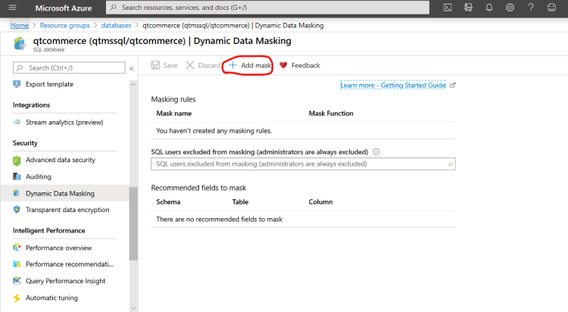
Task: Click the Dynamic Data Masking sidebar icon
Action: (17, 193)
